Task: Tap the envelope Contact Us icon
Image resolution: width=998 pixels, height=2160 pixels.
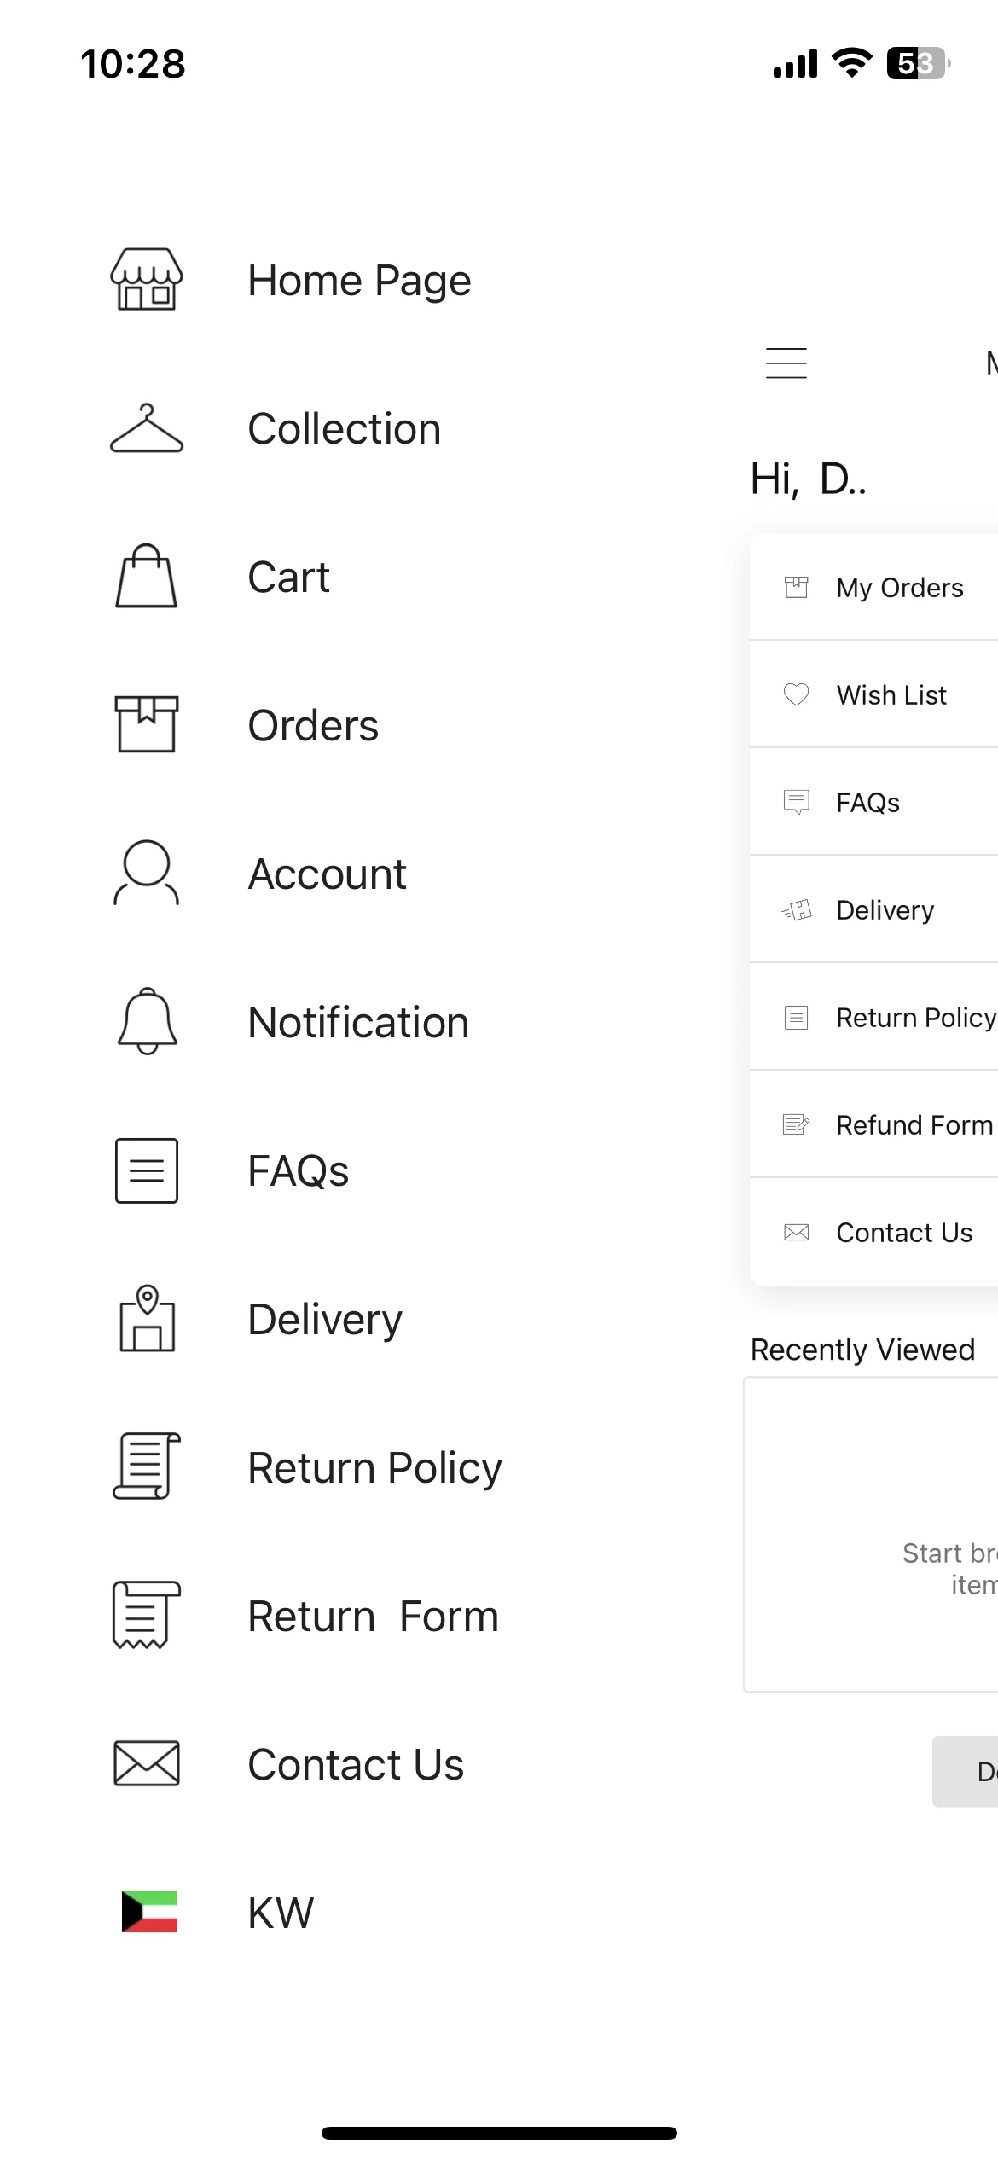Action: 147,1763
